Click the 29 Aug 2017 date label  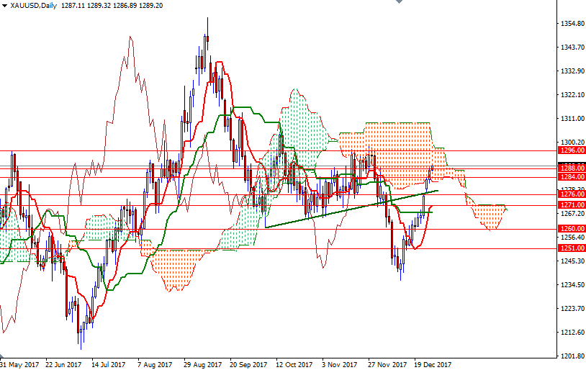(202, 364)
